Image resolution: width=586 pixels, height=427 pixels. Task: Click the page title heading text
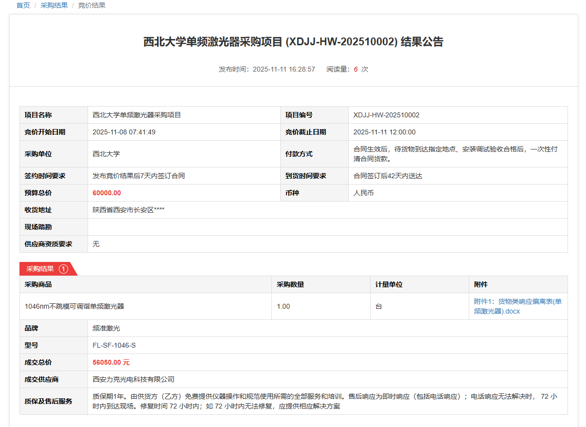[293, 42]
